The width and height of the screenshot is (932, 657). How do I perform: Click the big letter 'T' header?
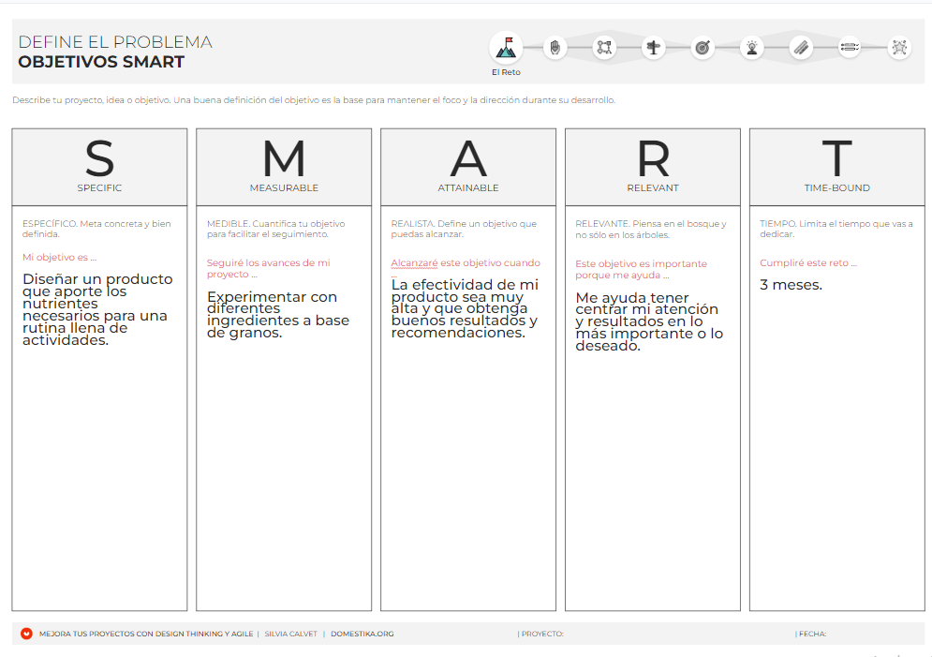click(x=836, y=158)
